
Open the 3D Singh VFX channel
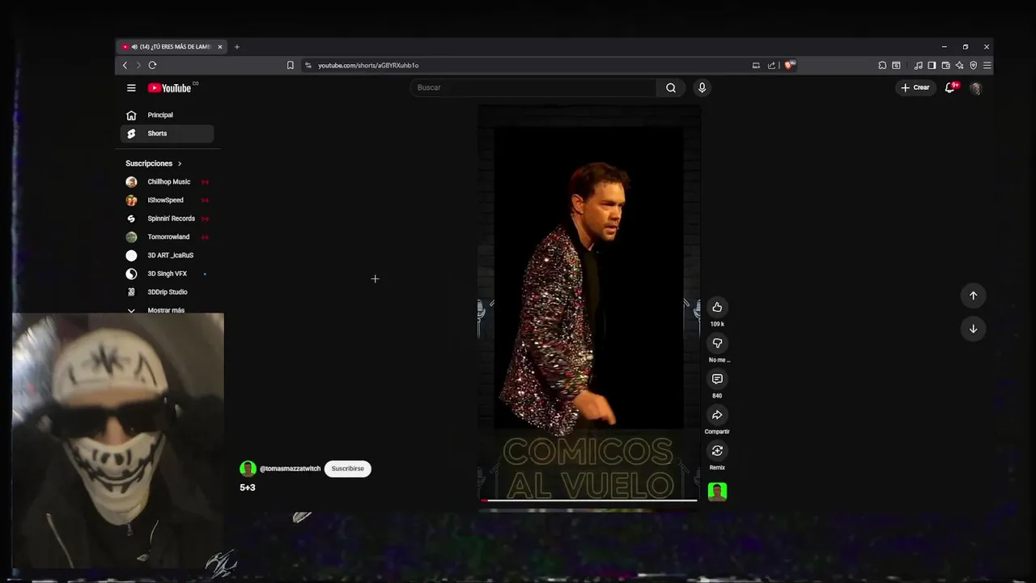click(167, 274)
